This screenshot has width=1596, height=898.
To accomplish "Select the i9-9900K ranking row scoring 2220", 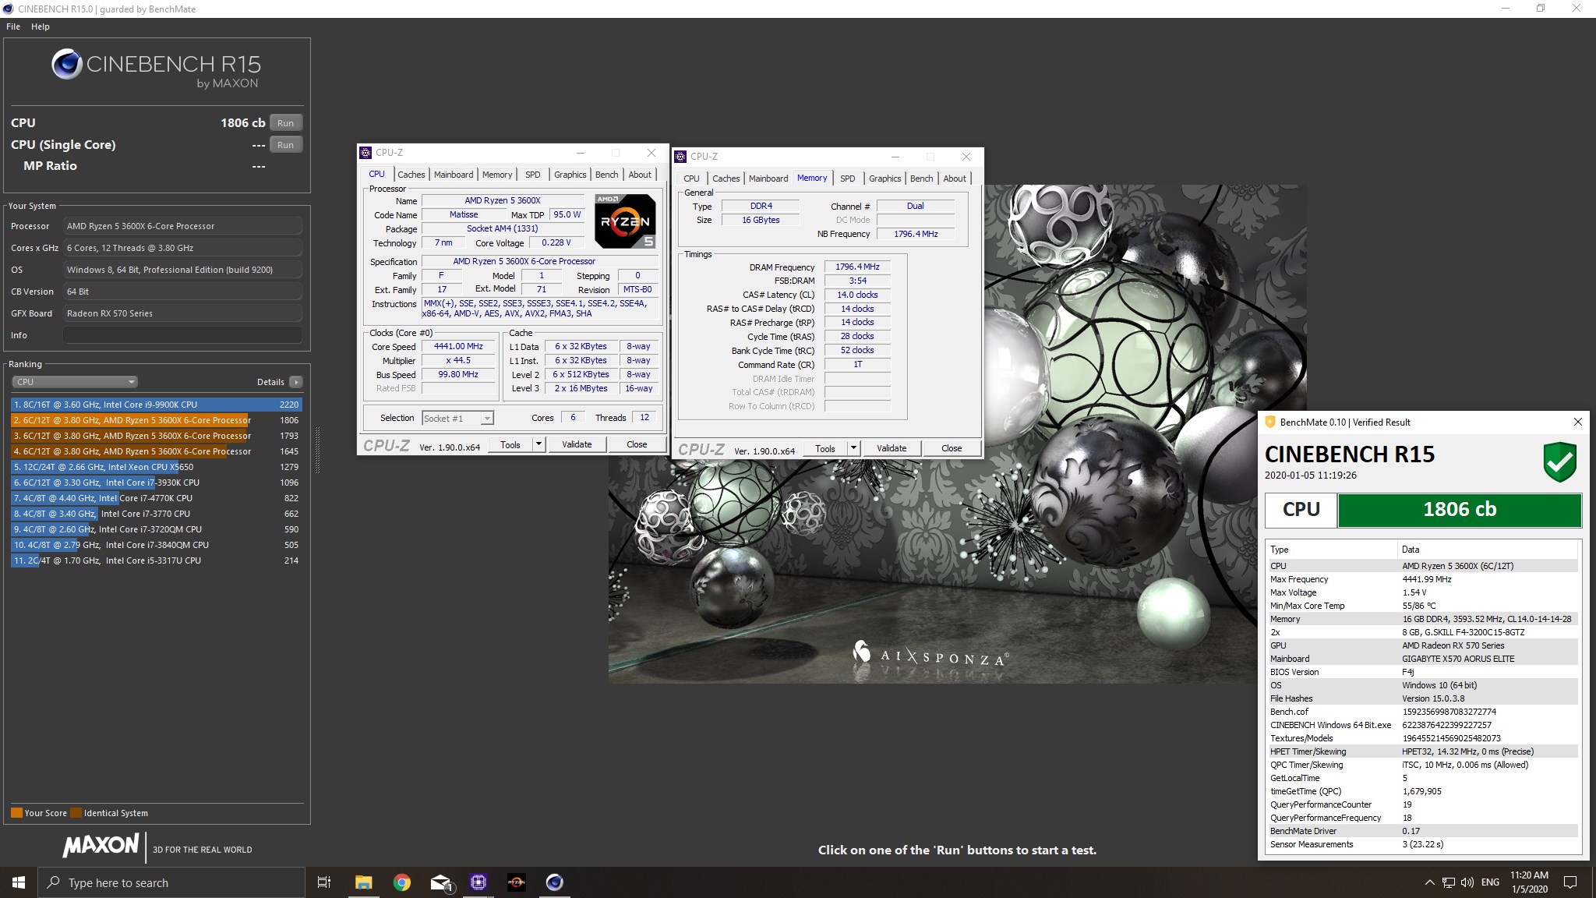I will click(156, 405).
